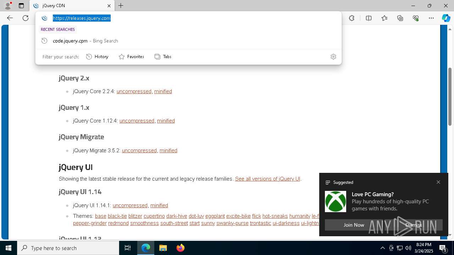Open volume control in system tray

[408, 248]
